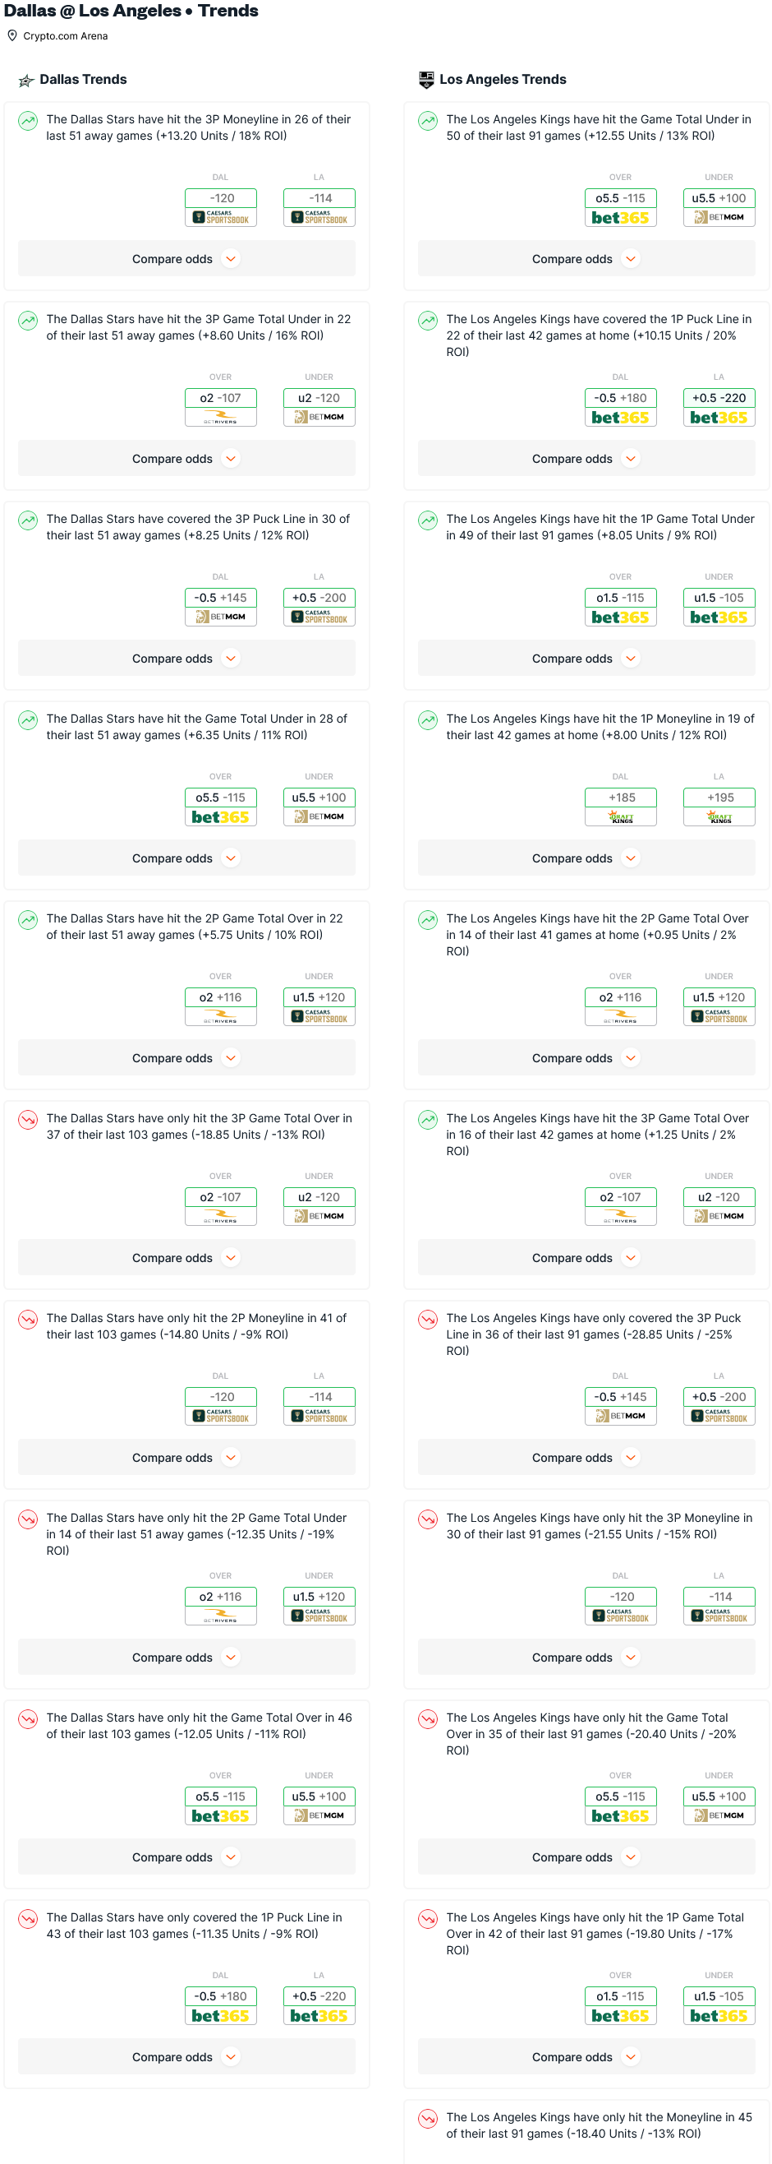The width and height of the screenshot is (772, 2164).
Task: Select the +195 LA odds in Kings 1P Moneyline card
Action: click(719, 798)
